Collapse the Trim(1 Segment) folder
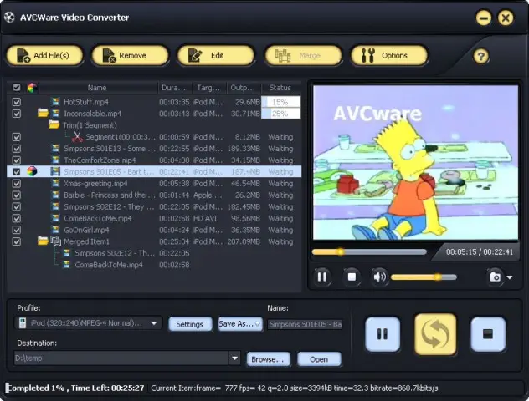This screenshot has width=529, height=401. pyautogui.click(x=54, y=124)
